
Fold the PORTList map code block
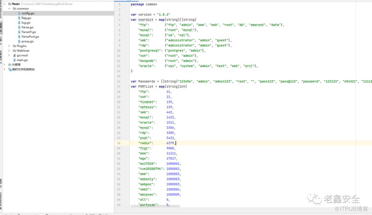(128, 86)
